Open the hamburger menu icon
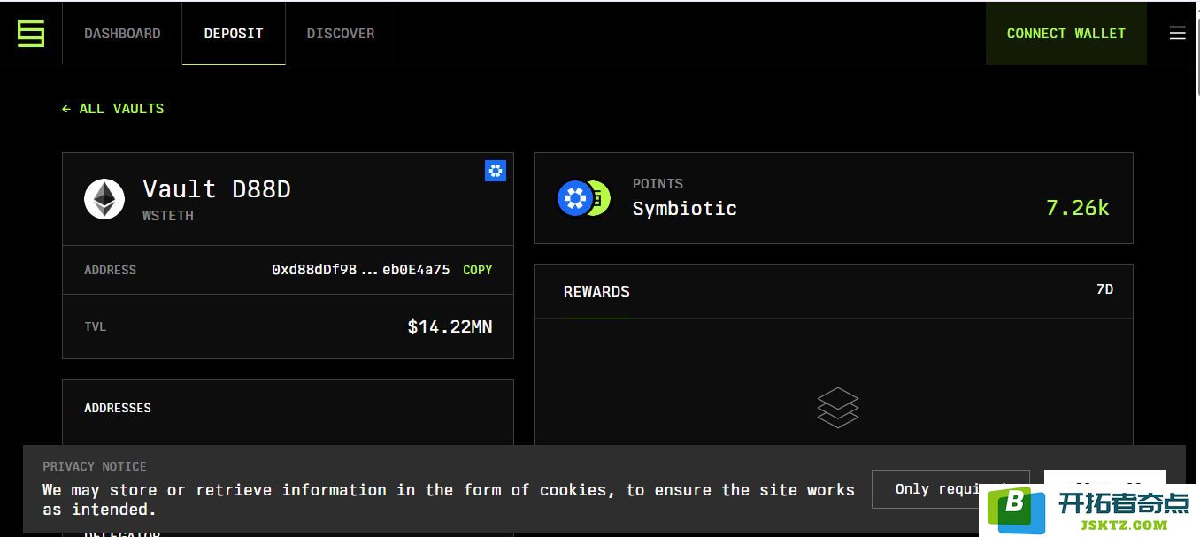This screenshot has width=1200, height=537. coord(1177,33)
